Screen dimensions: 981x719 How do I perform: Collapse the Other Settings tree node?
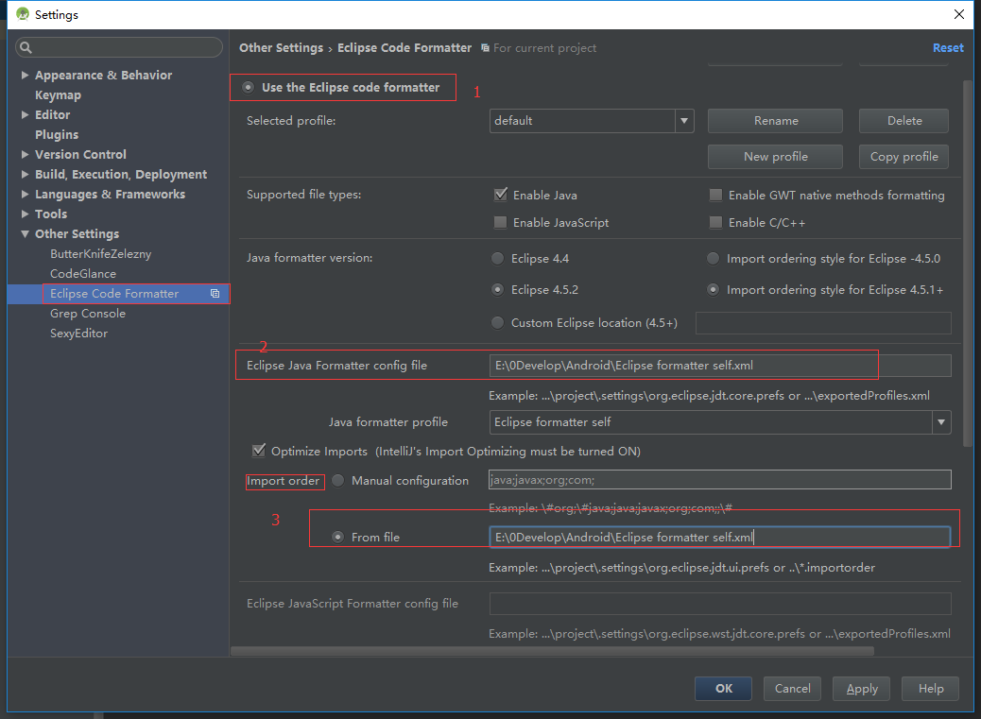pyautogui.click(x=25, y=233)
